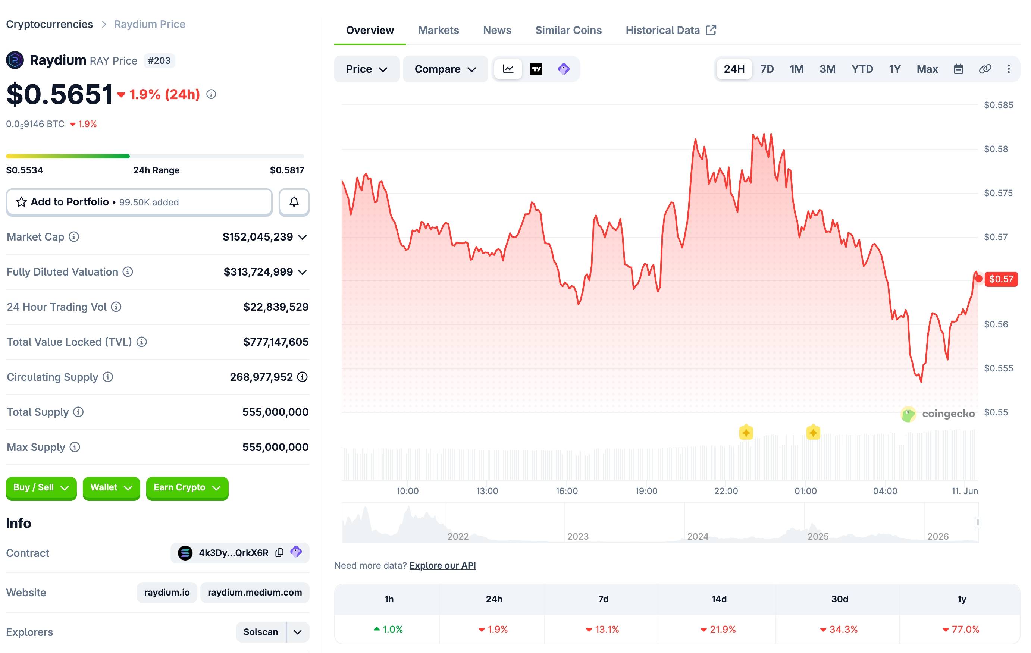
Task: Open the chart three-dot more menu
Action: click(x=1009, y=69)
